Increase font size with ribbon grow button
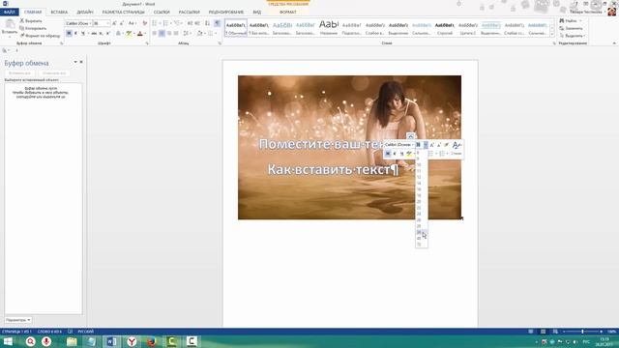The width and height of the screenshot is (619, 348). 114,23
